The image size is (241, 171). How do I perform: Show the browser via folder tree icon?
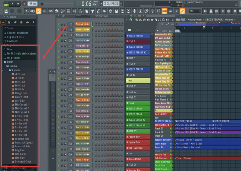click(80, 11)
